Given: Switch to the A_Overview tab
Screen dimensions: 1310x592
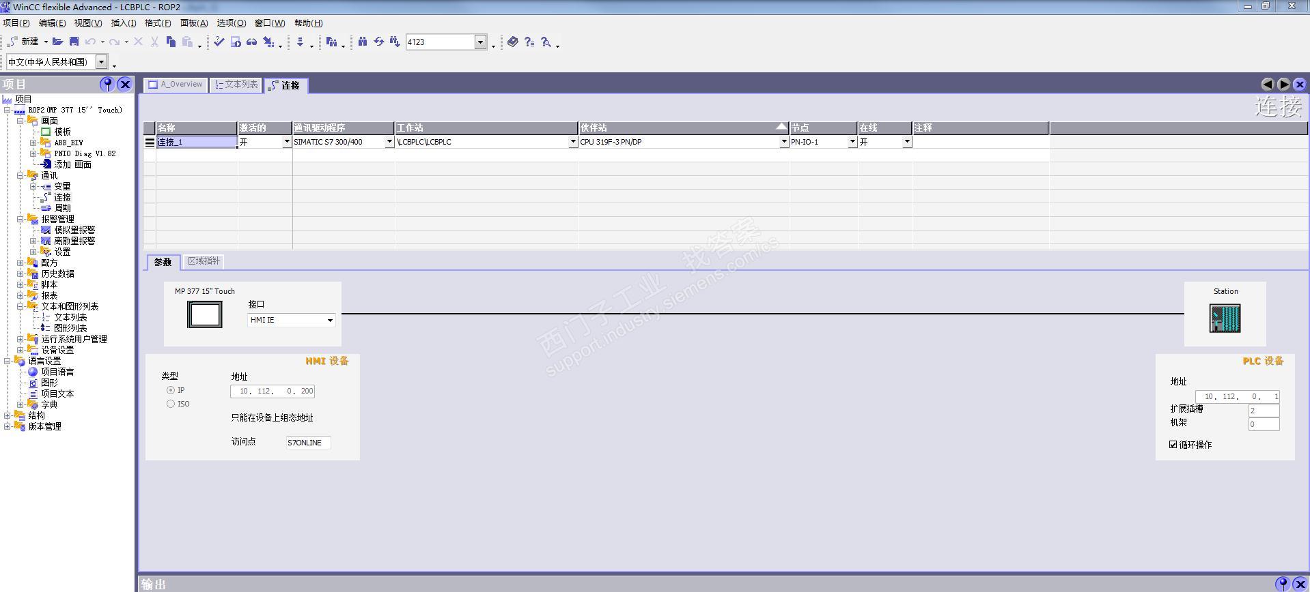Looking at the screenshot, I should 176,85.
